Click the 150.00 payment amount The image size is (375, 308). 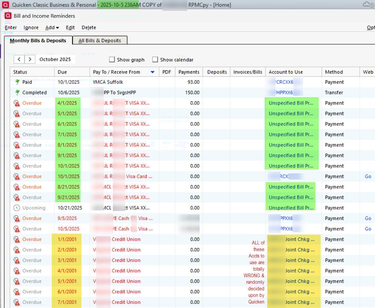192,93
